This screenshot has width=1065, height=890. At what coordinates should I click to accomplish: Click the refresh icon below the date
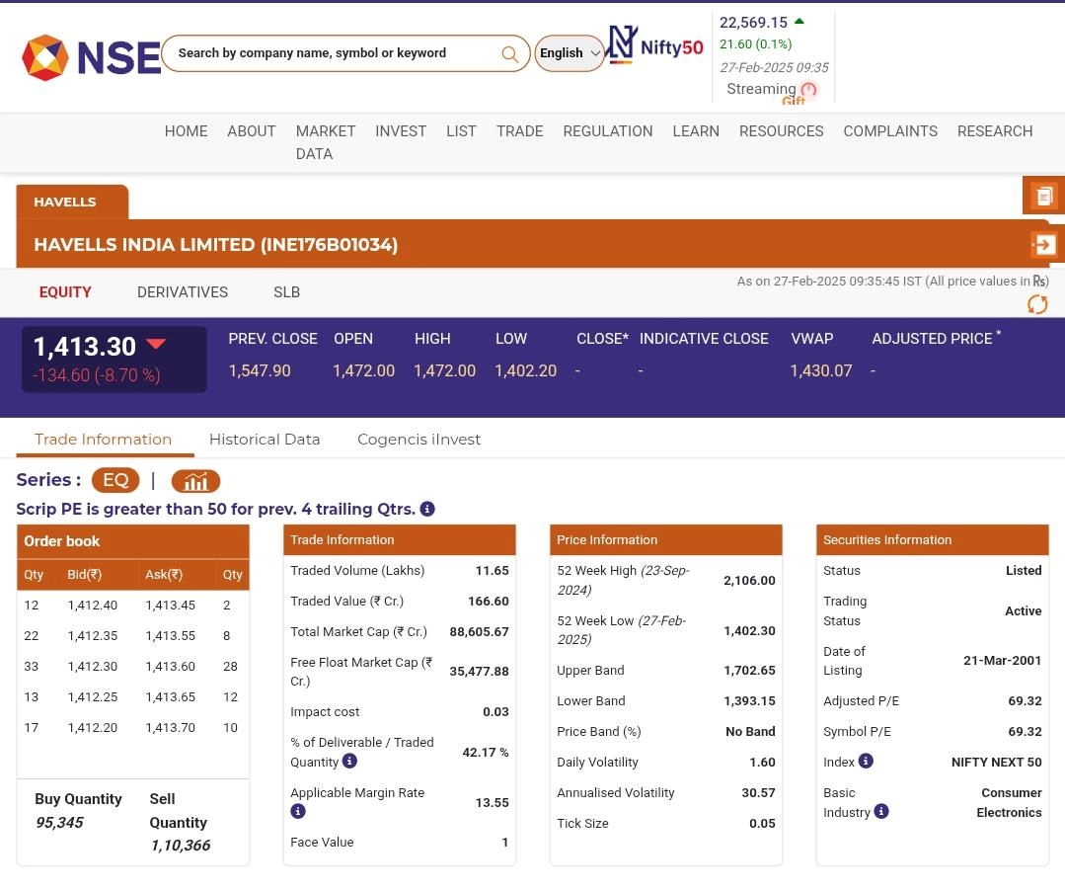1036,304
